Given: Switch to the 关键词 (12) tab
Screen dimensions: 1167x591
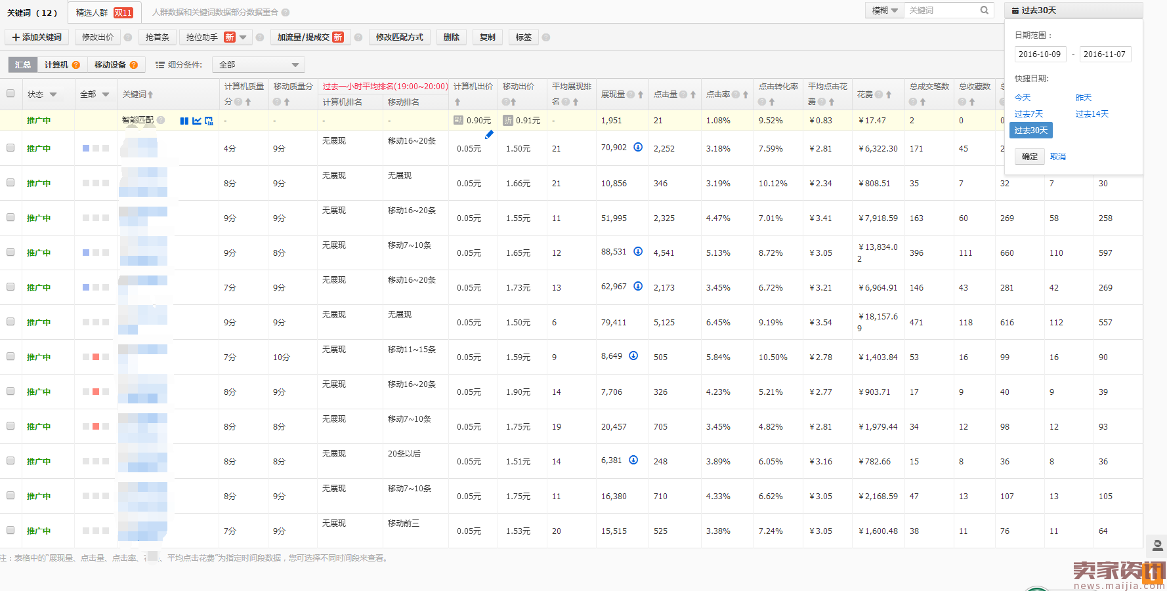Looking at the screenshot, I should pos(33,12).
